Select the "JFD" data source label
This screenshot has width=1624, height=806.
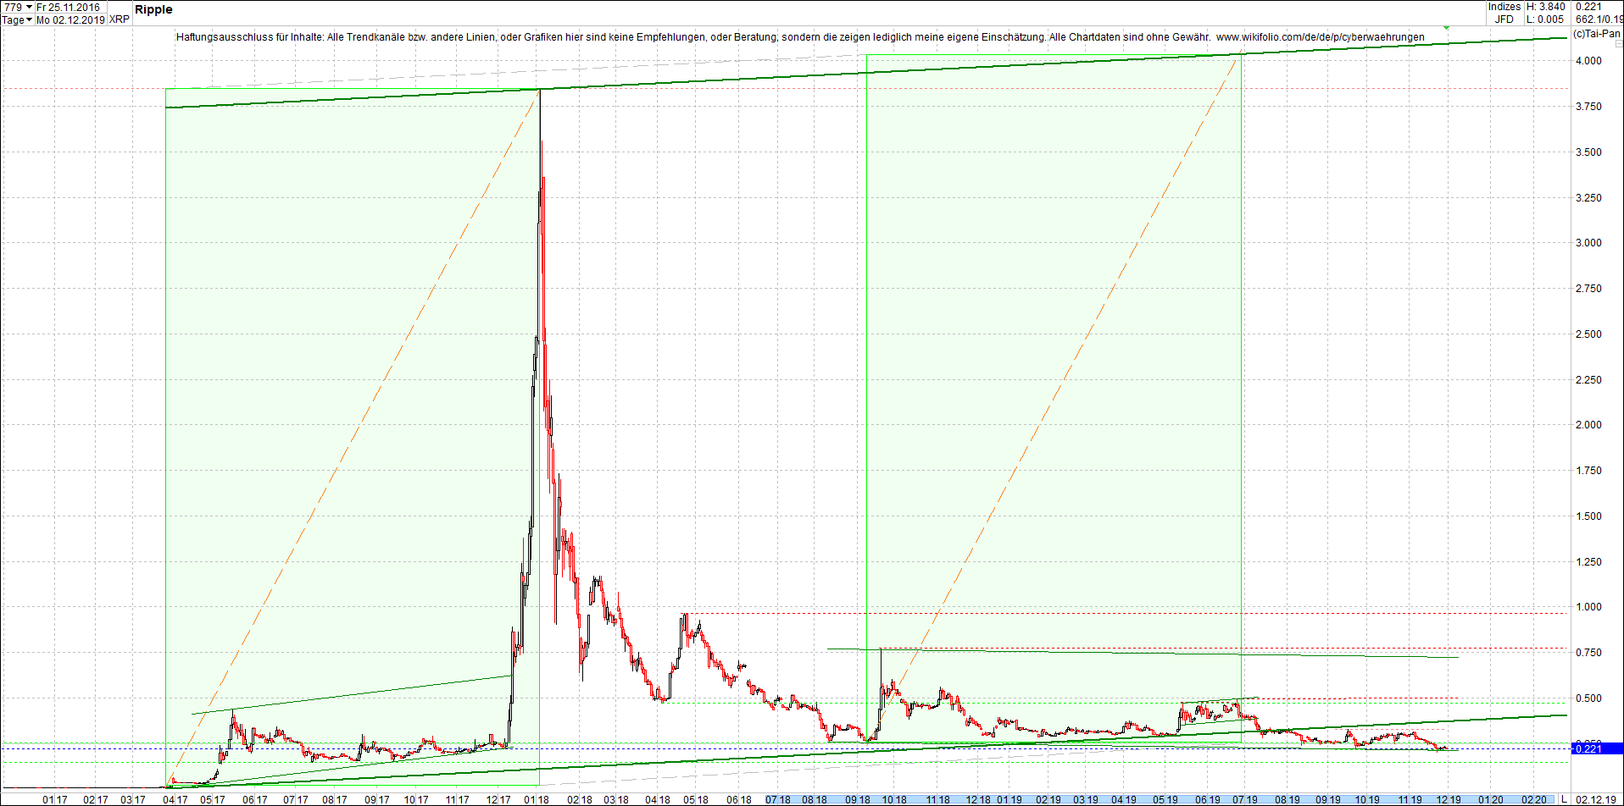pos(1504,19)
